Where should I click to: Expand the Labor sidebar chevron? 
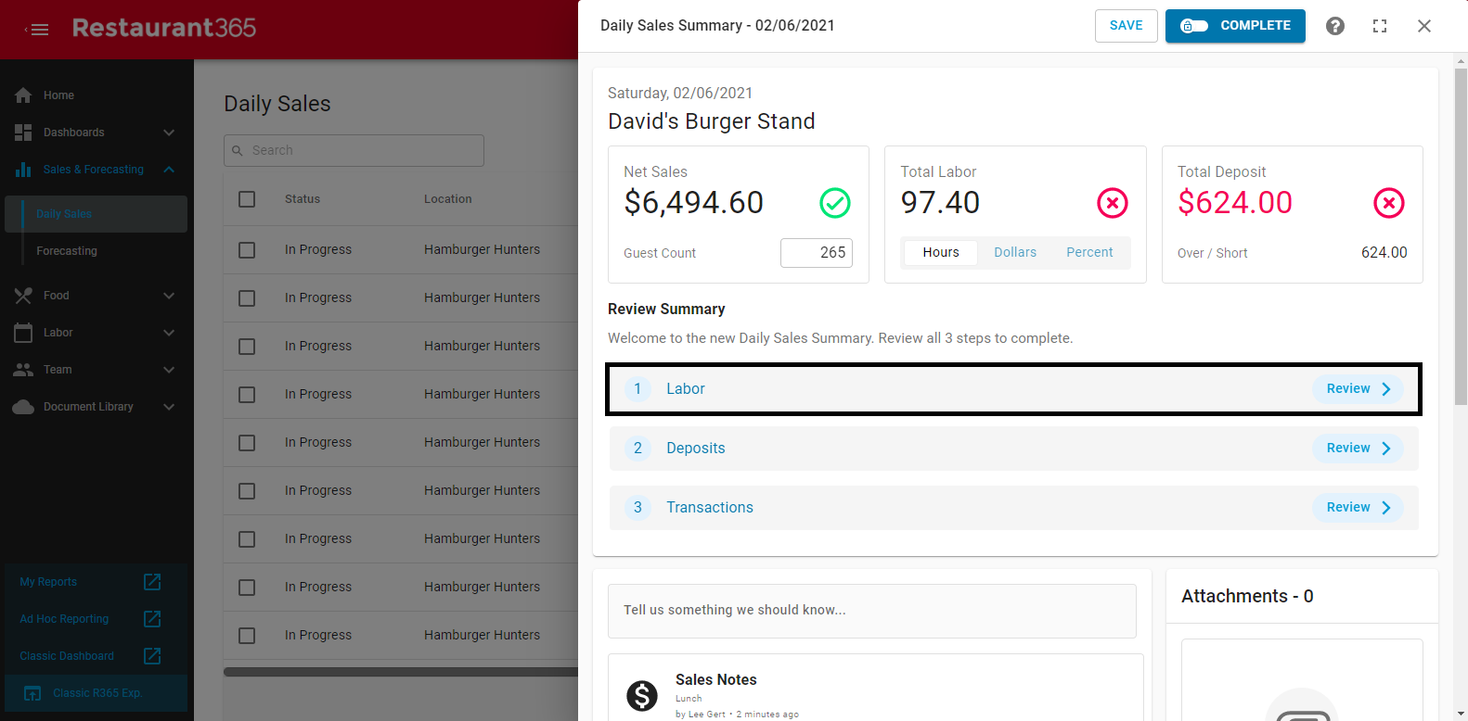tap(169, 333)
